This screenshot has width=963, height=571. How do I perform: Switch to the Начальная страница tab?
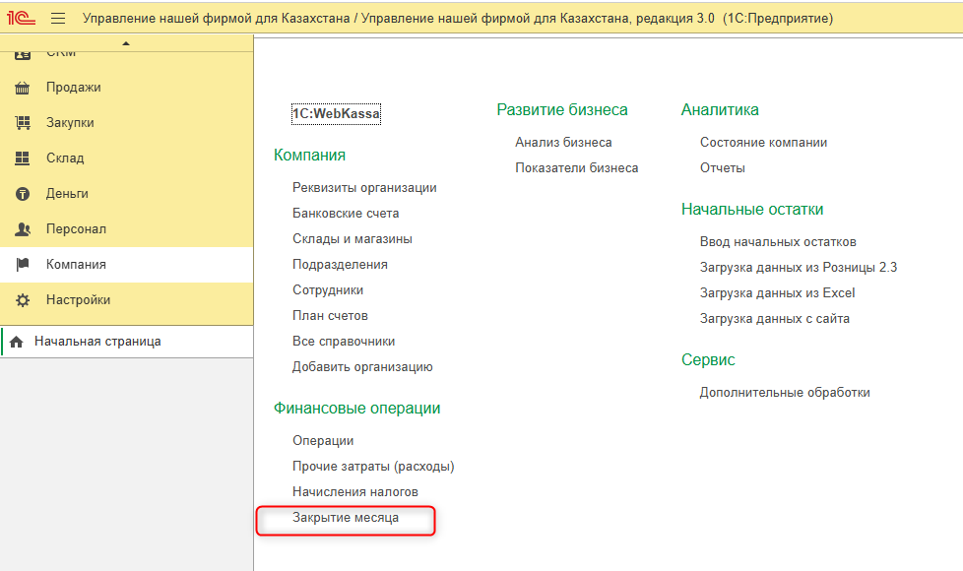coord(96,342)
